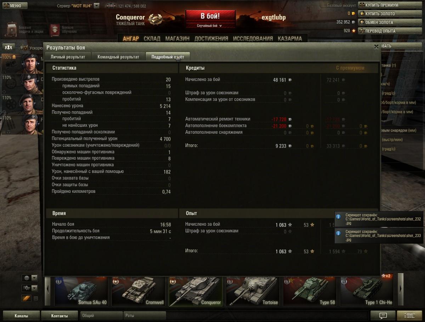Select Подробный отчёт tab
This screenshot has width=425, height=322.
click(168, 57)
